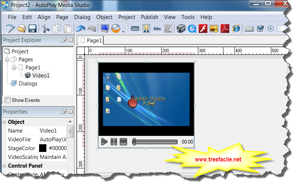Edit the VideoFile property value
The height and width of the screenshot is (187, 299).
pos(53,140)
